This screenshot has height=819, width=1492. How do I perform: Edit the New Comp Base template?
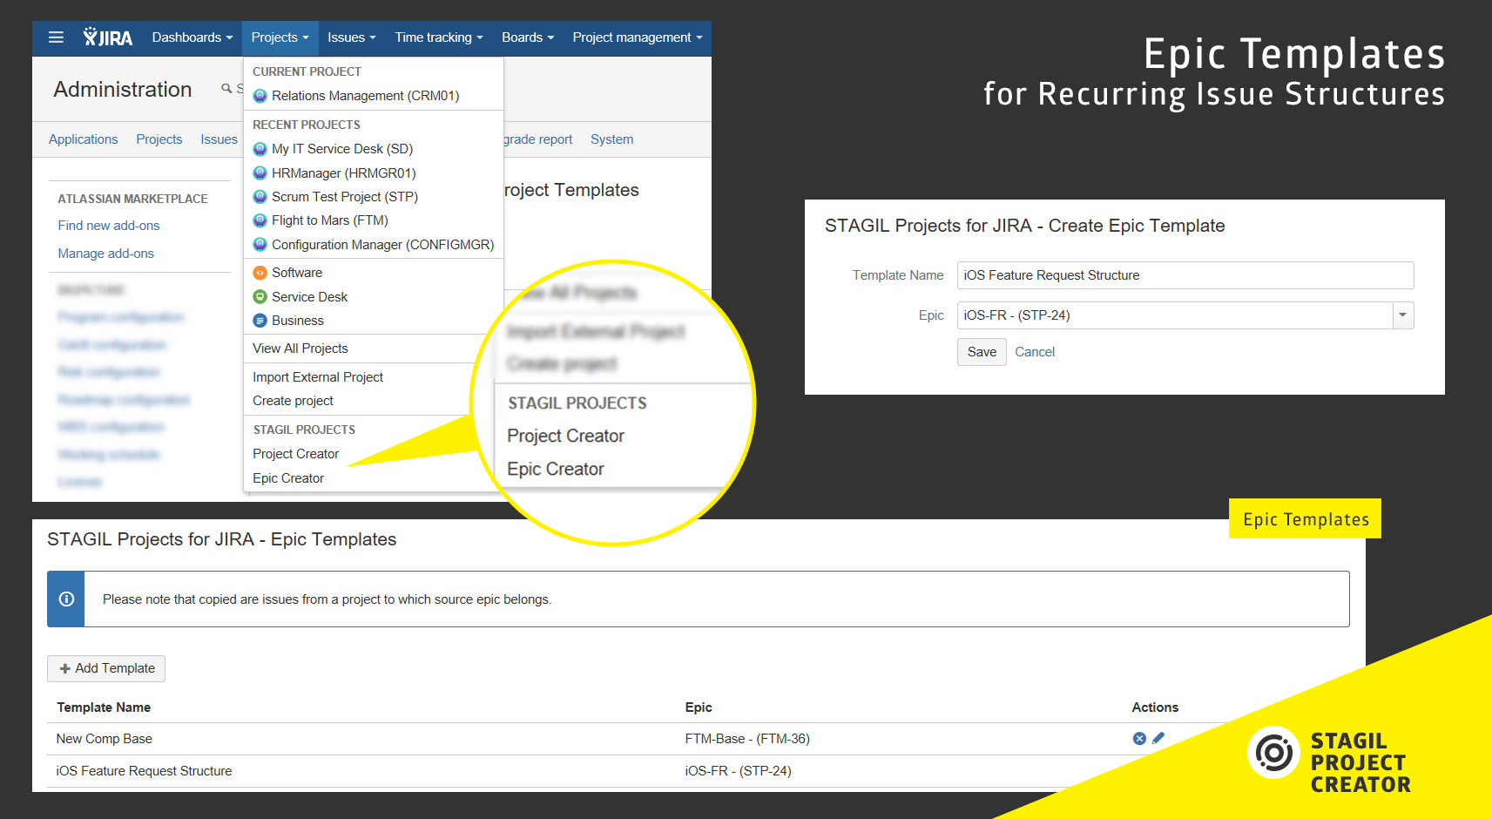click(x=1158, y=738)
